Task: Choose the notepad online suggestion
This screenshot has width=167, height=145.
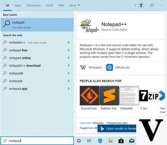Action: point(37,58)
